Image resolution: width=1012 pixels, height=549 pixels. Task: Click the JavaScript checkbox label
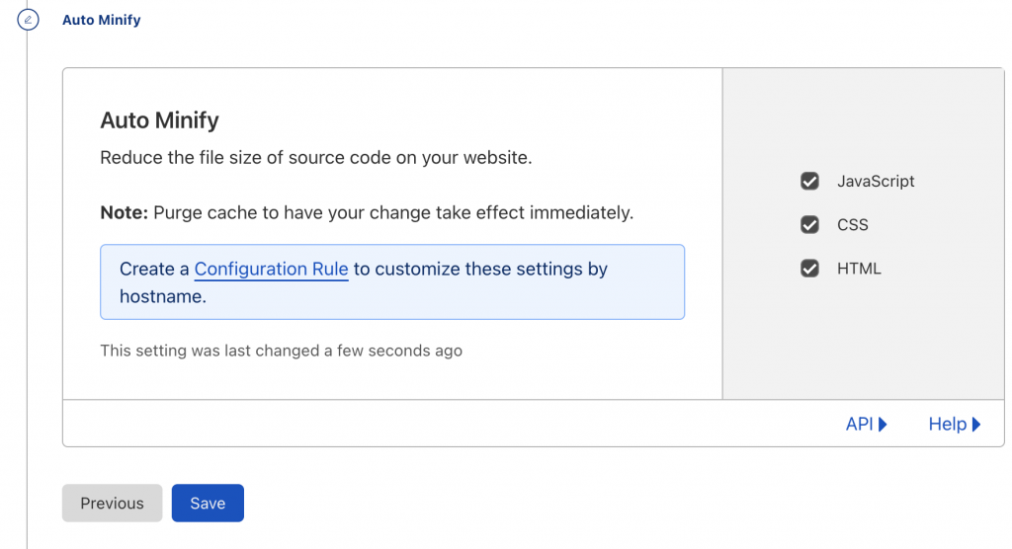coord(876,182)
